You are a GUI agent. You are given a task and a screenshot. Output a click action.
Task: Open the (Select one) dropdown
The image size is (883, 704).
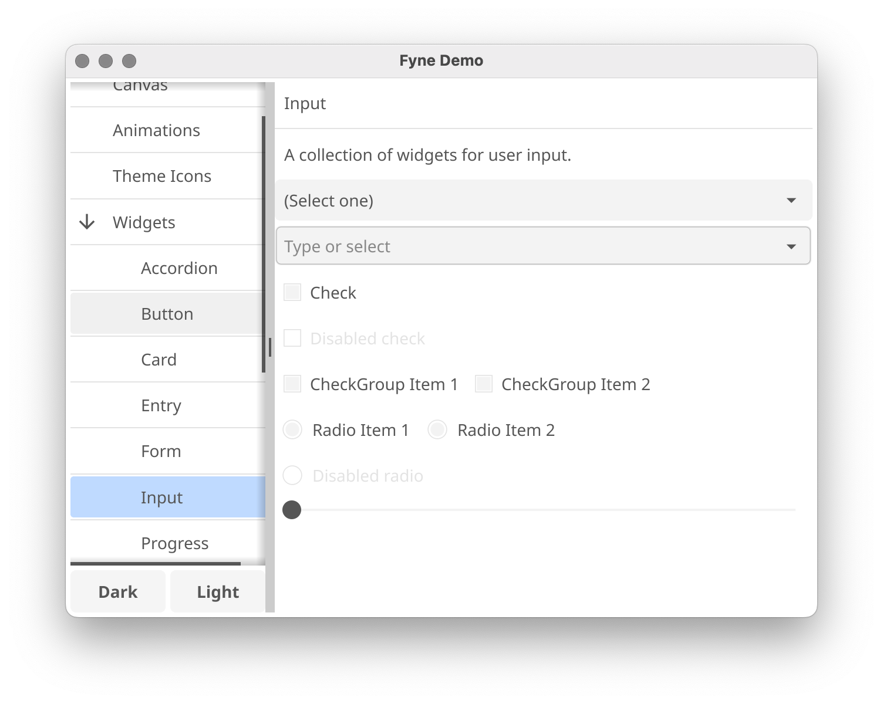pyautogui.click(x=544, y=201)
